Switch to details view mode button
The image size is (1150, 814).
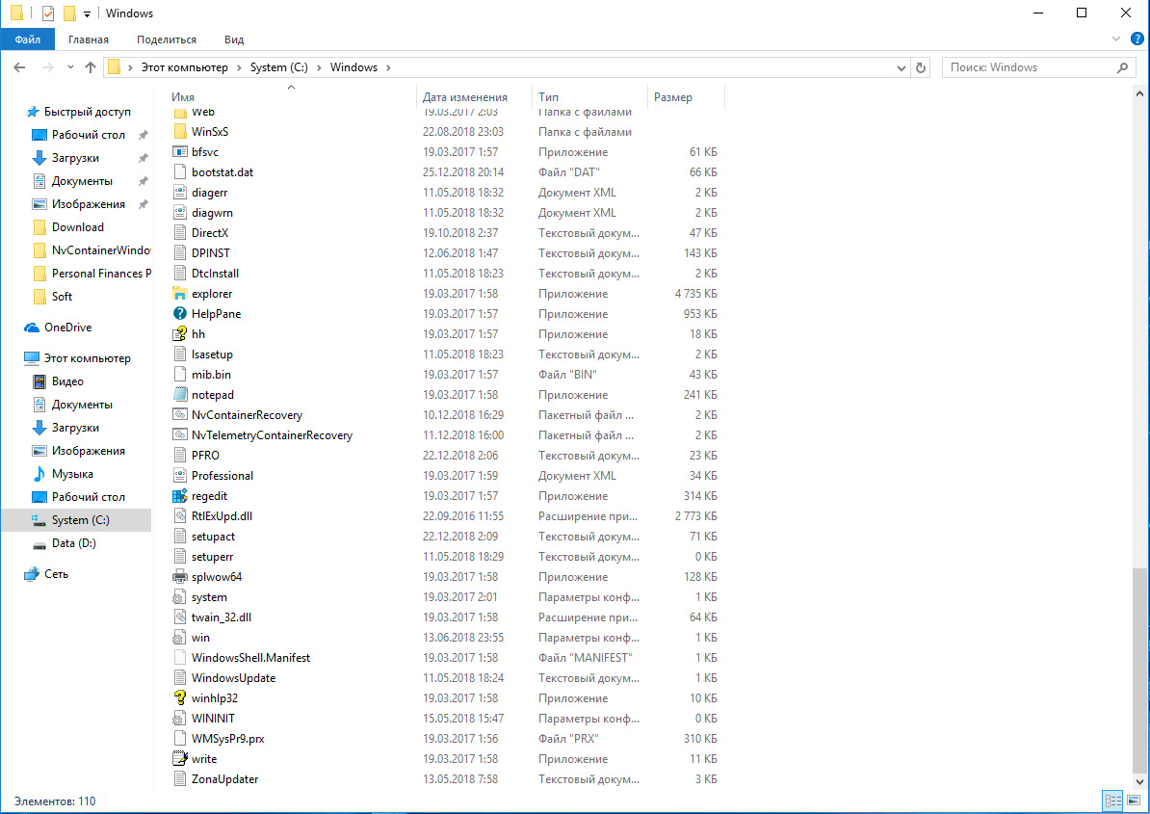[x=1113, y=801]
